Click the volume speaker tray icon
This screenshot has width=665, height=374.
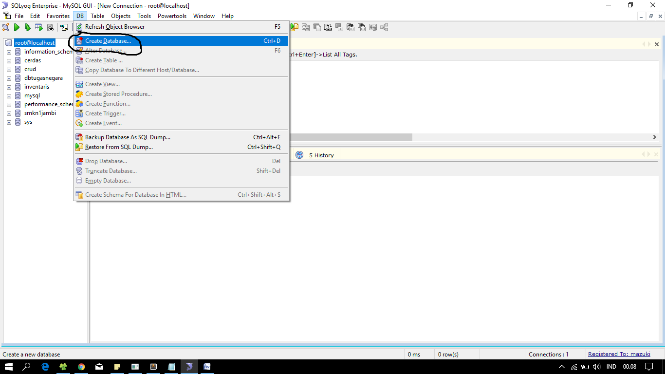596,367
